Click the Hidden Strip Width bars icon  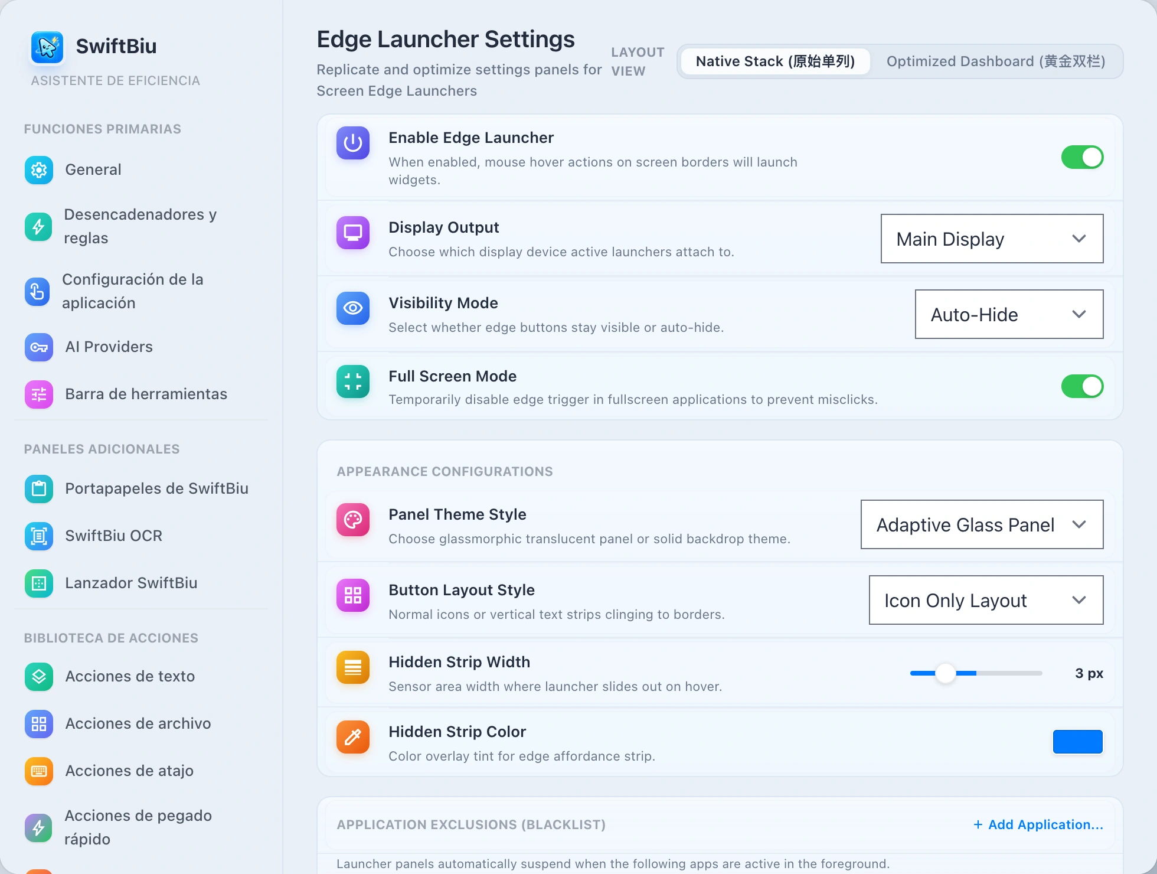click(x=353, y=667)
